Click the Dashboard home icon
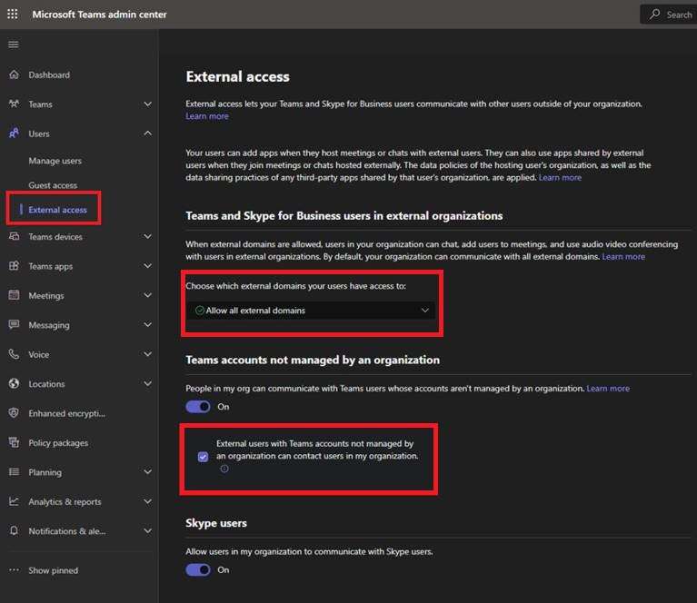Screen dimensions: 697x603 point(14,74)
